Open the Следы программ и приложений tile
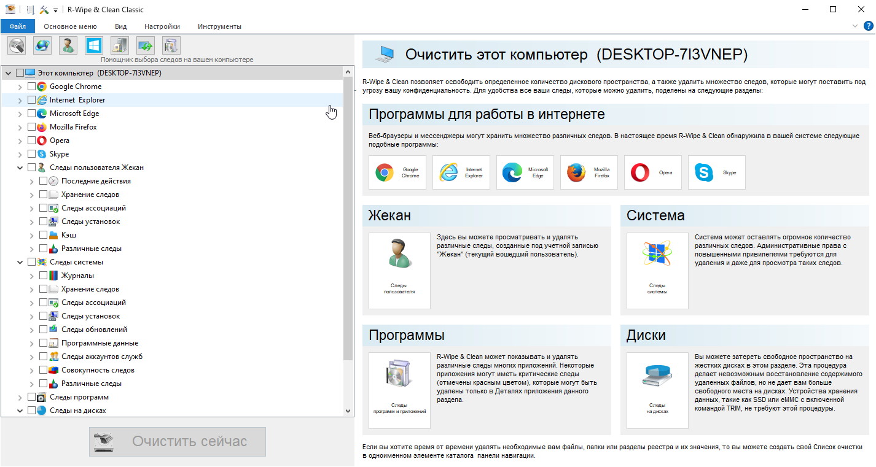Viewport: 876px width, 467px height. [399, 390]
